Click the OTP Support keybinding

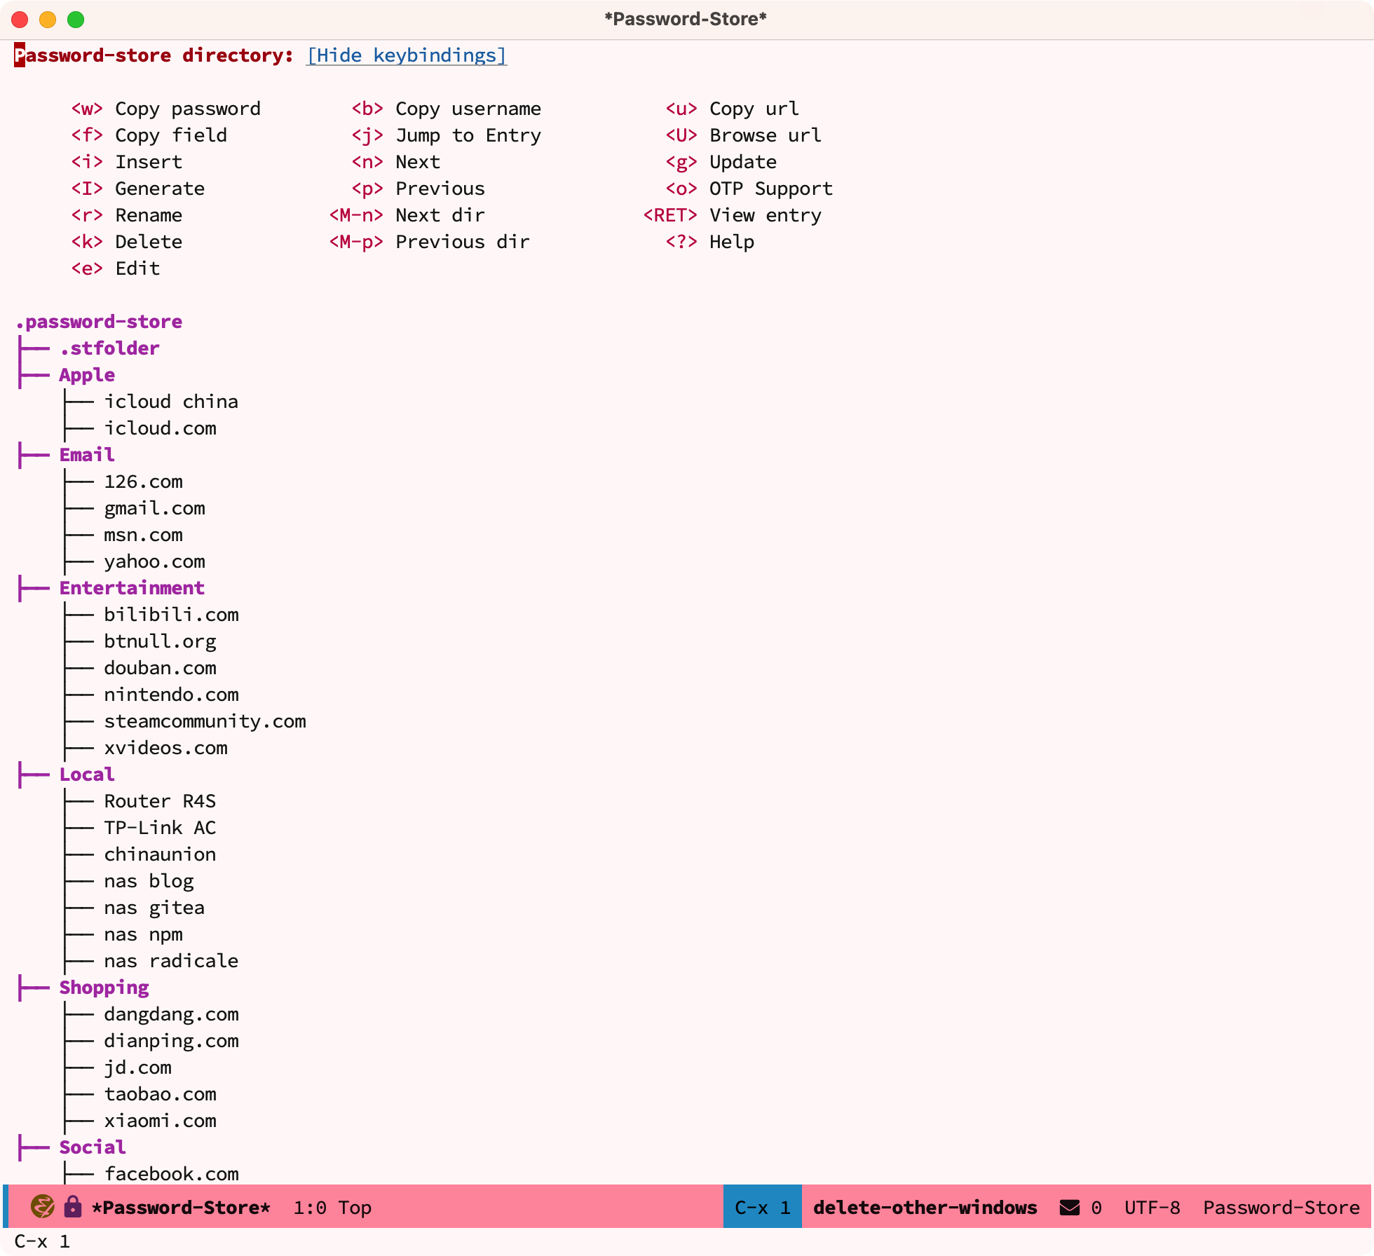tap(749, 189)
